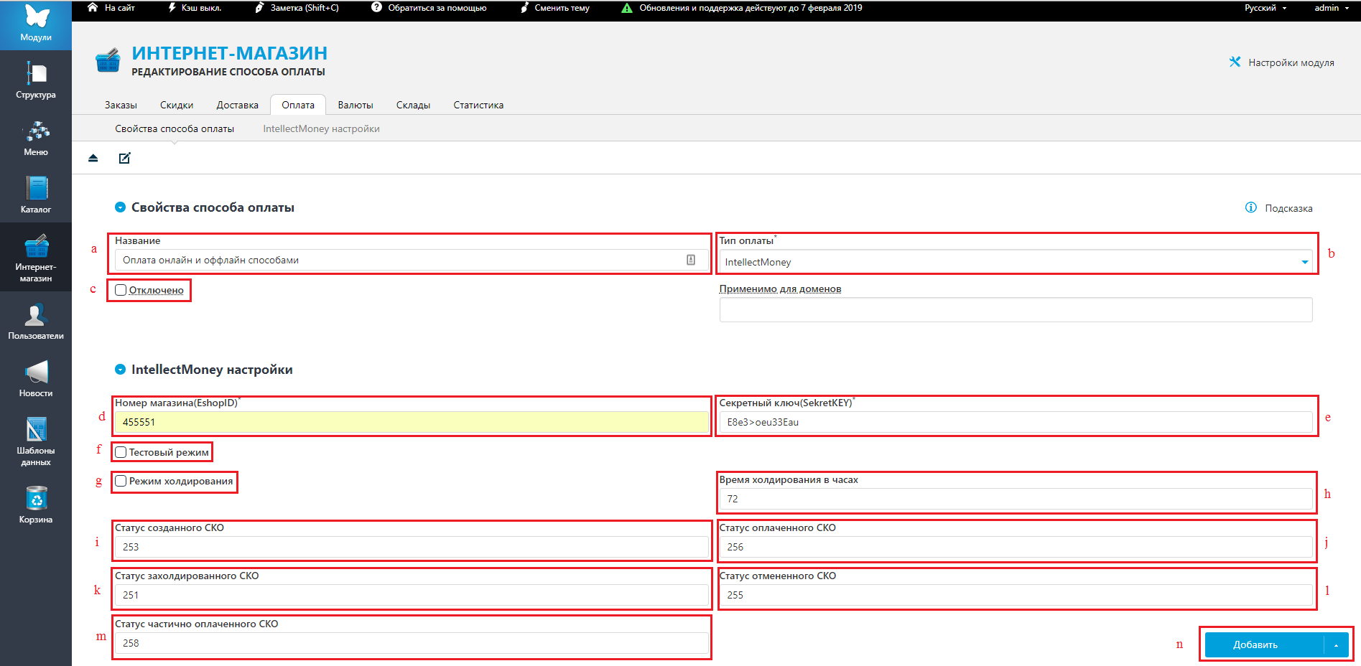Open the Новости megaphone module

tap(36, 378)
